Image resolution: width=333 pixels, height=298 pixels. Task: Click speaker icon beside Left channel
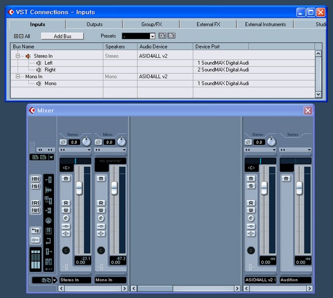[x=39, y=63]
